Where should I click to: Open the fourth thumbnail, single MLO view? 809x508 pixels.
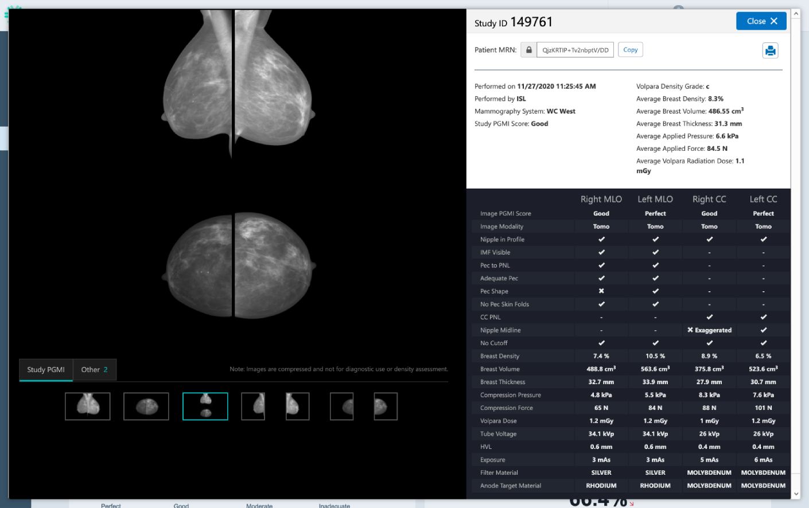click(253, 407)
